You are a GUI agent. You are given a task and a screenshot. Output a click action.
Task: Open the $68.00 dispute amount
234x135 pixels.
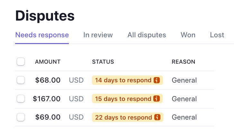coord(48,80)
